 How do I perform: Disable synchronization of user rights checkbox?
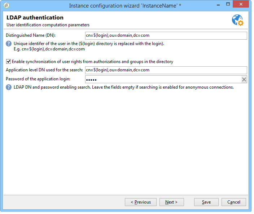coord(8,62)
